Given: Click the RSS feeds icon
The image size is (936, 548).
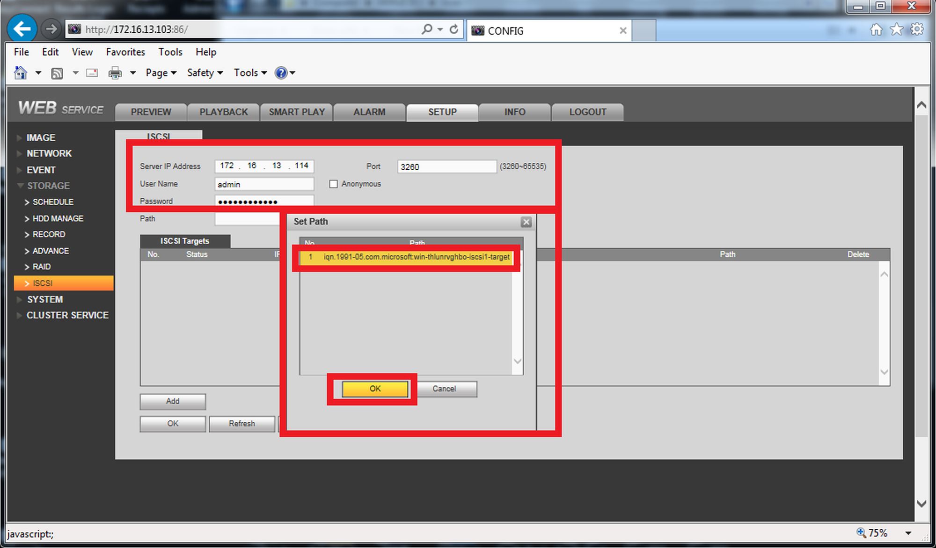Looking at the screenshot, I should coord(57,73).
